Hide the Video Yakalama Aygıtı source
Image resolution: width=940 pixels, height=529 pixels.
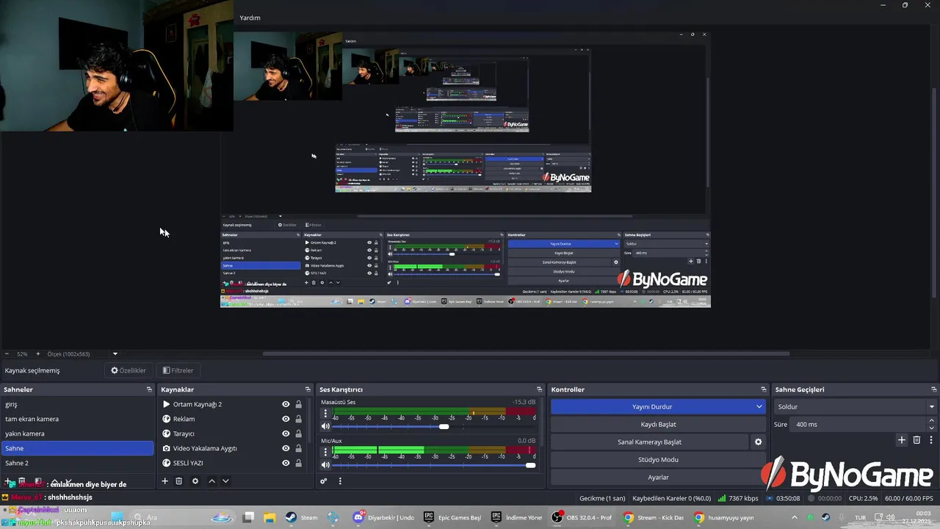pyautogui.click(x=286, y=448)
